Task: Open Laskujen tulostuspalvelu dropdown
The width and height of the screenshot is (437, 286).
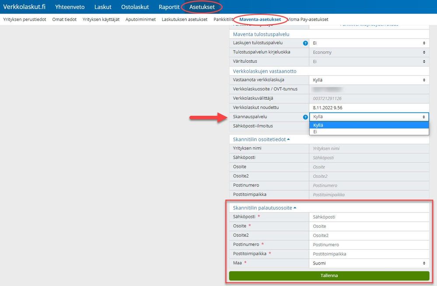Action: point(369,43)
